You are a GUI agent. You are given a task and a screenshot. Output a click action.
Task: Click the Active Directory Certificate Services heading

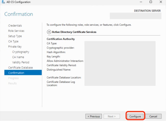pyautogui.click(x=74, y=32)
